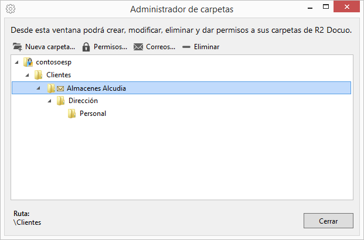Click the Correos envelope icon
Viewport: 364px width, 240px height.
138,47
